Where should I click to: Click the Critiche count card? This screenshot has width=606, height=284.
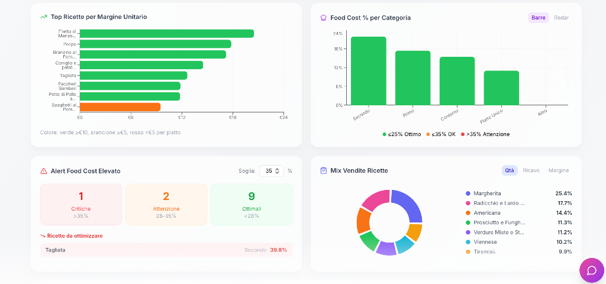[x=81, y=204]
